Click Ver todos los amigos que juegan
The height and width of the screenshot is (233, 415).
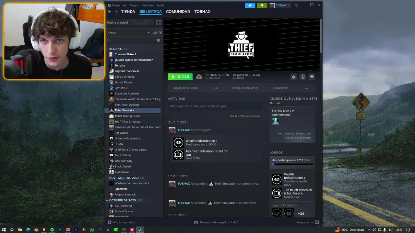(x=294, y=135)
